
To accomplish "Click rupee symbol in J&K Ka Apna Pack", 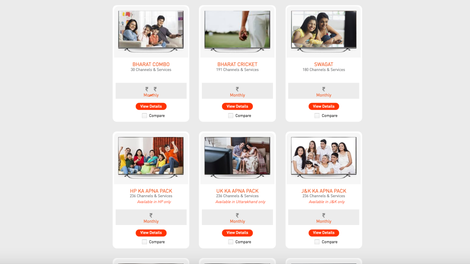I will [x=324, y=215].
